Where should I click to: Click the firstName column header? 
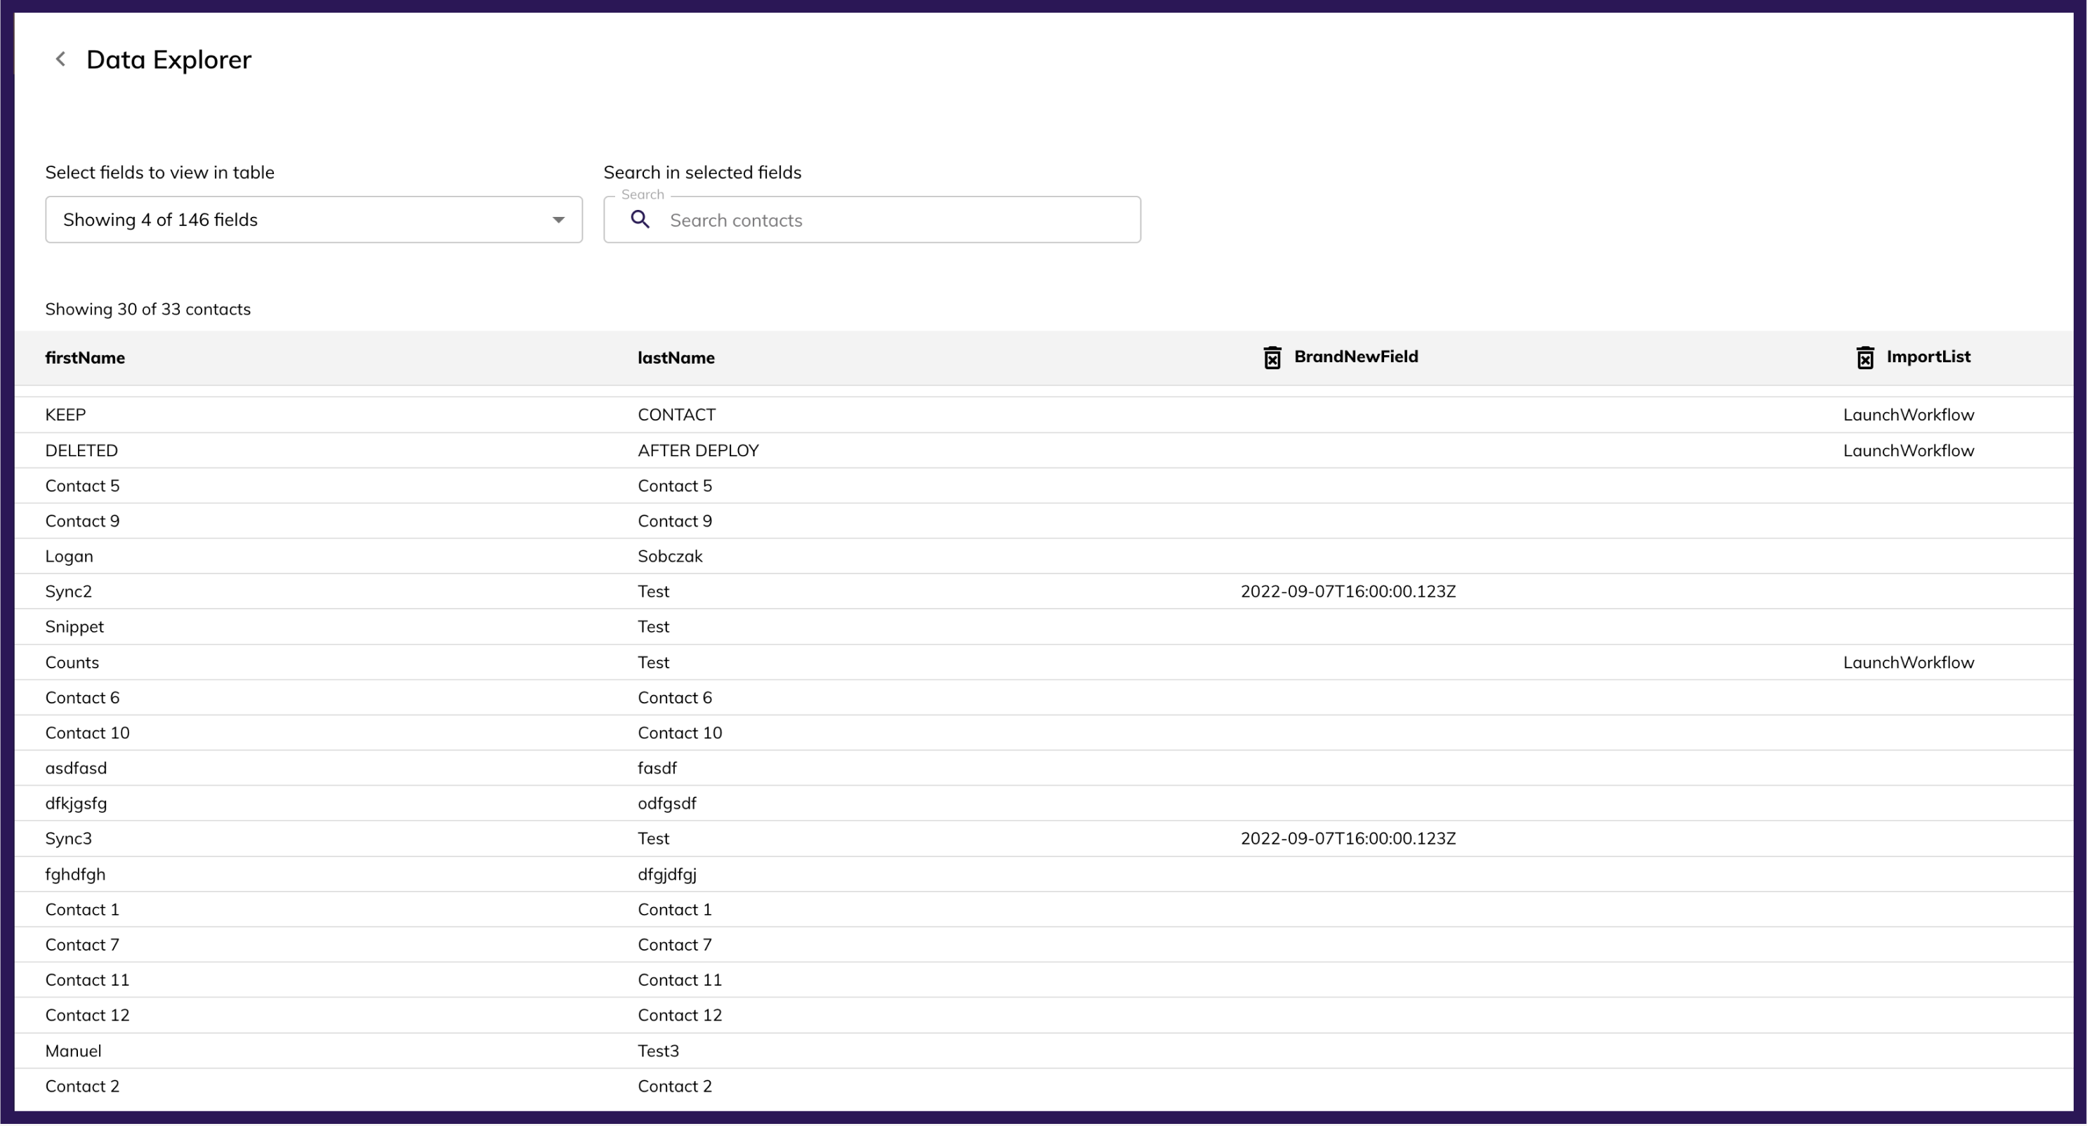click(85, 358)
